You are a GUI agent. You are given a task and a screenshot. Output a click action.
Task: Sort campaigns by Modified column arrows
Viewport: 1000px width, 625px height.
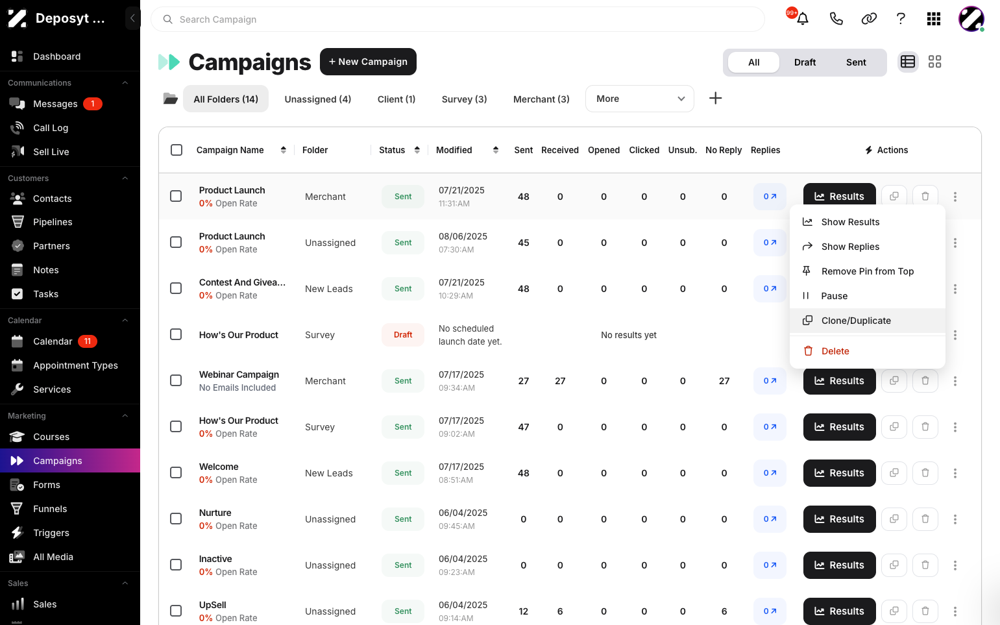click(496, 150)
